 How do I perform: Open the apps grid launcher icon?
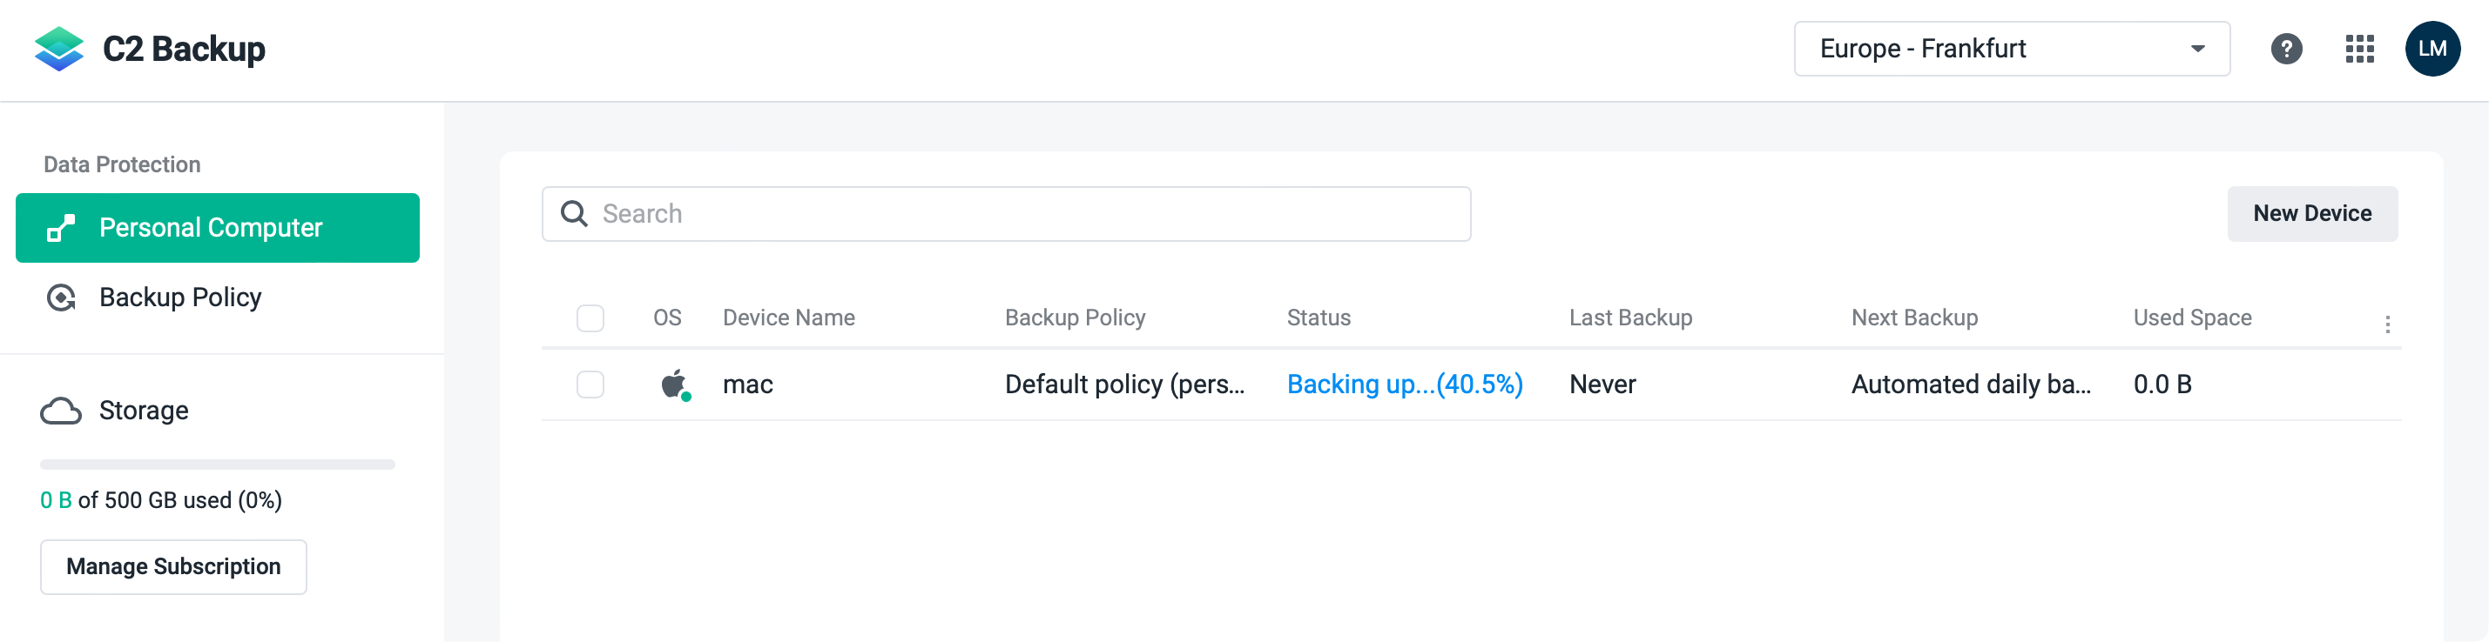click(2359, 50)
